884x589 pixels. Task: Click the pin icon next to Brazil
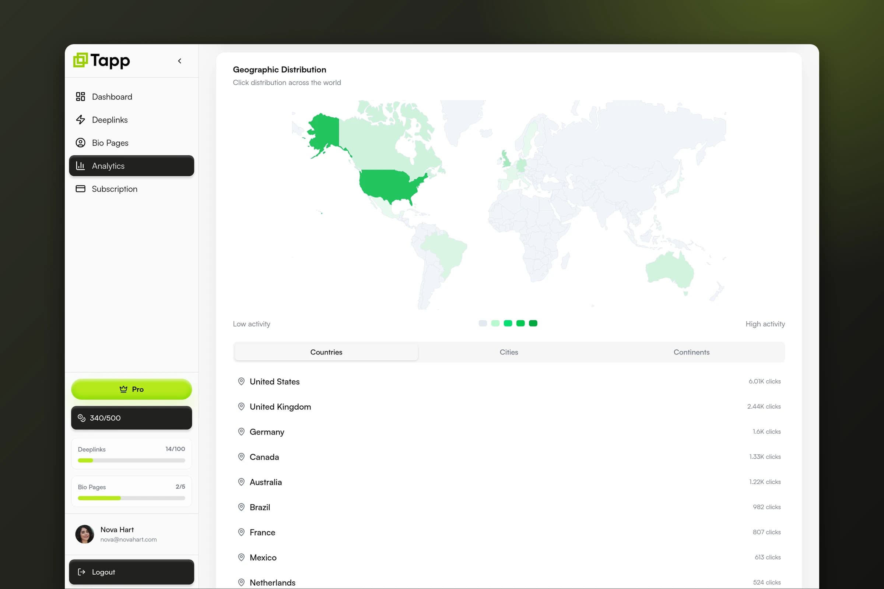click(241, 507)
